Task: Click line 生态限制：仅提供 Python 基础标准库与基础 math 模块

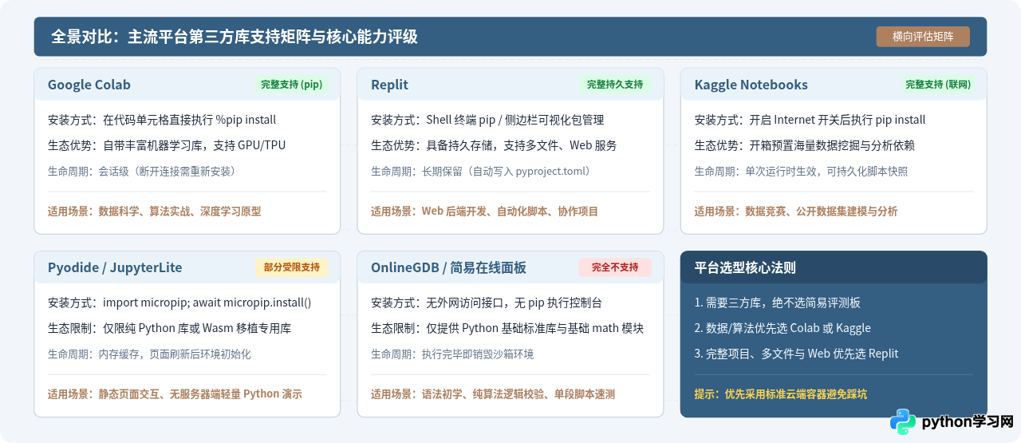Action: pyautogui.click(x=507, y=328)
